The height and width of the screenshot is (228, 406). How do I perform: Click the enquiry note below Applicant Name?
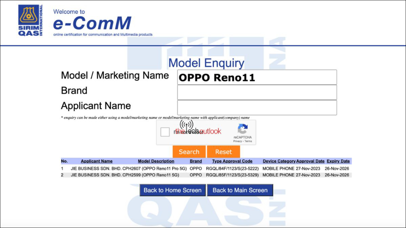click(x=155, y=117)
